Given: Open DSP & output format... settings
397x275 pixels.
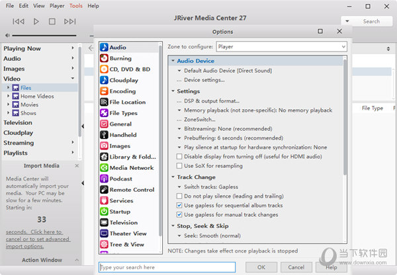Looking at the screenshot, I should tap(212, 101).
